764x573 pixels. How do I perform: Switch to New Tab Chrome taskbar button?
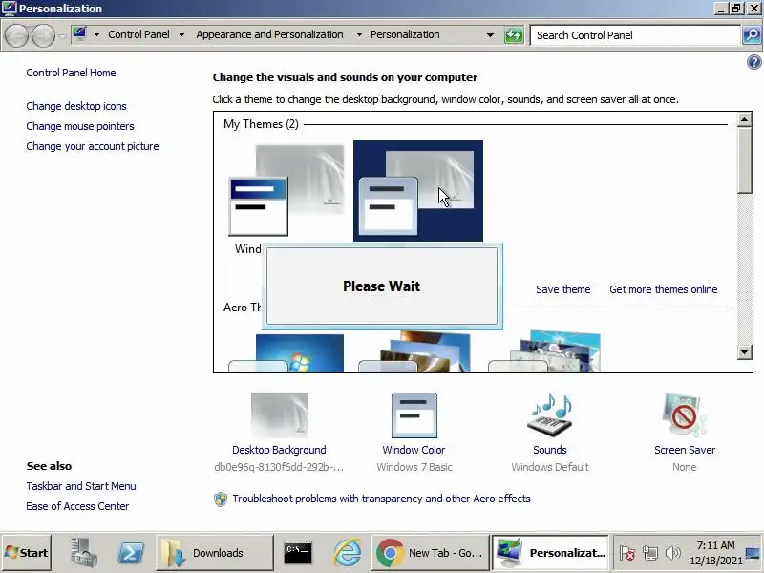(431, 553)
